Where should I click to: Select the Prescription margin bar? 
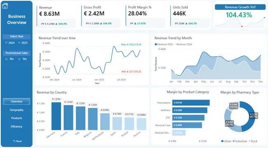point(191,102)
